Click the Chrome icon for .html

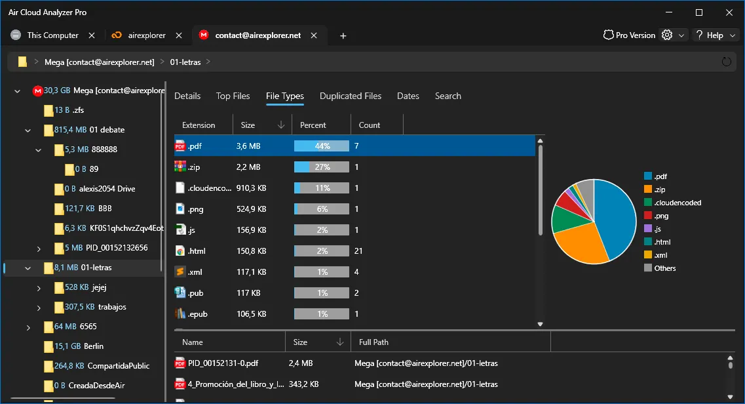click(x=180, y=251)
